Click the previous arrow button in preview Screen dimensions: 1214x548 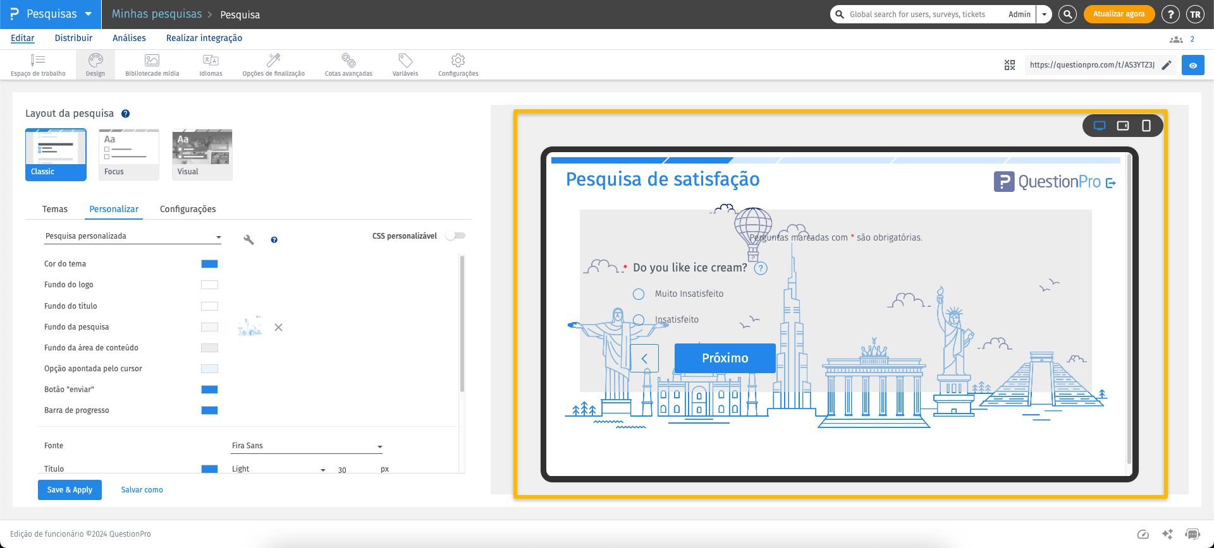(x=644, y=359)
